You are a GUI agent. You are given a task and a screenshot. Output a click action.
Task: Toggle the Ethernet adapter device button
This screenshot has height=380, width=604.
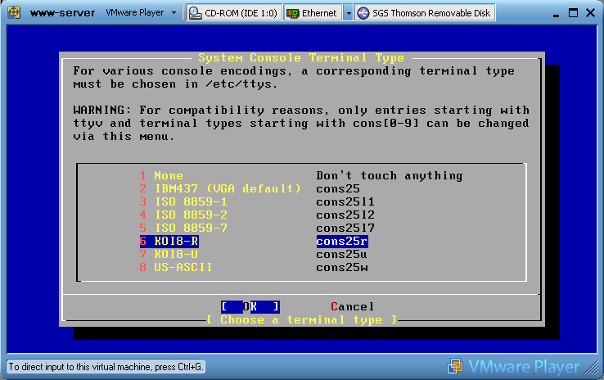click(313, 13)
